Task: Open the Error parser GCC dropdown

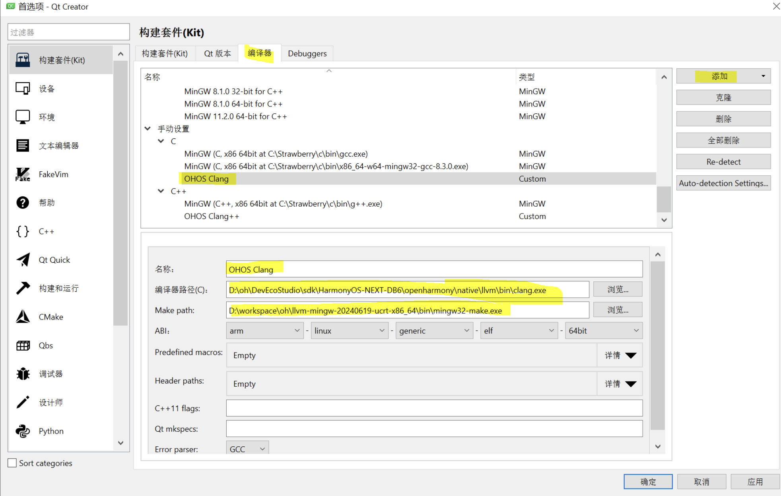Action: pos(247,449)
